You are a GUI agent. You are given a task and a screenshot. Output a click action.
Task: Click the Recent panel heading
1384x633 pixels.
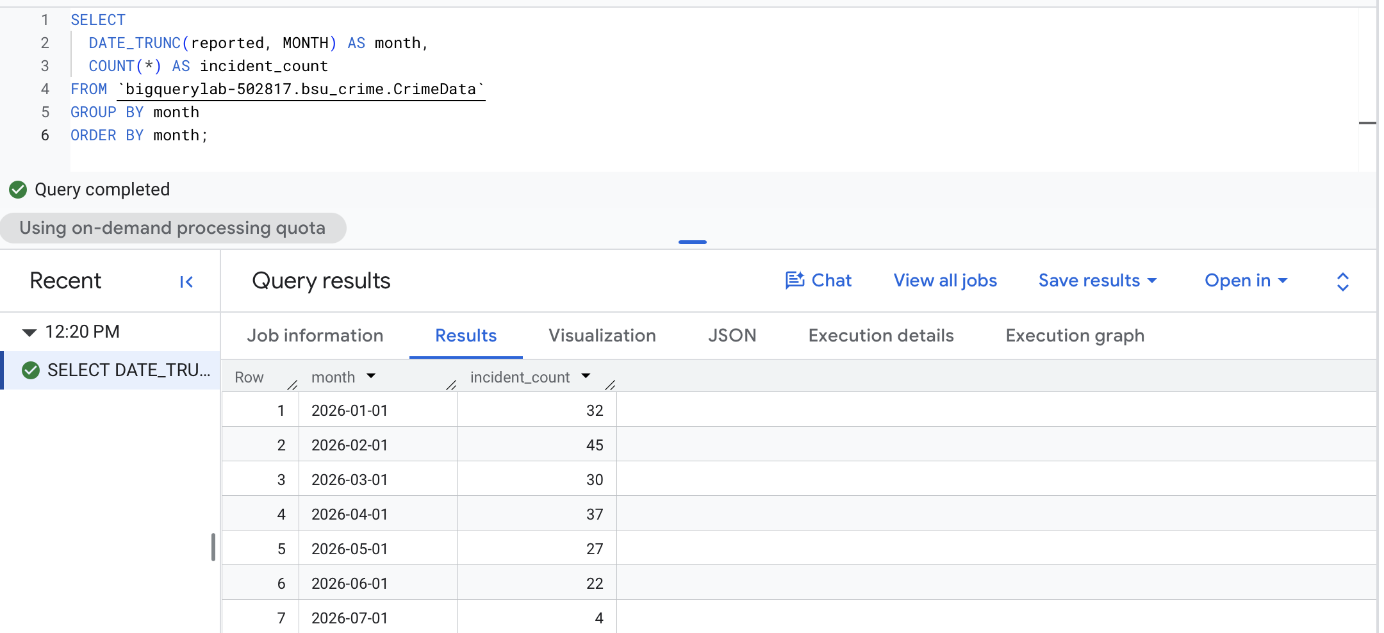65,281
